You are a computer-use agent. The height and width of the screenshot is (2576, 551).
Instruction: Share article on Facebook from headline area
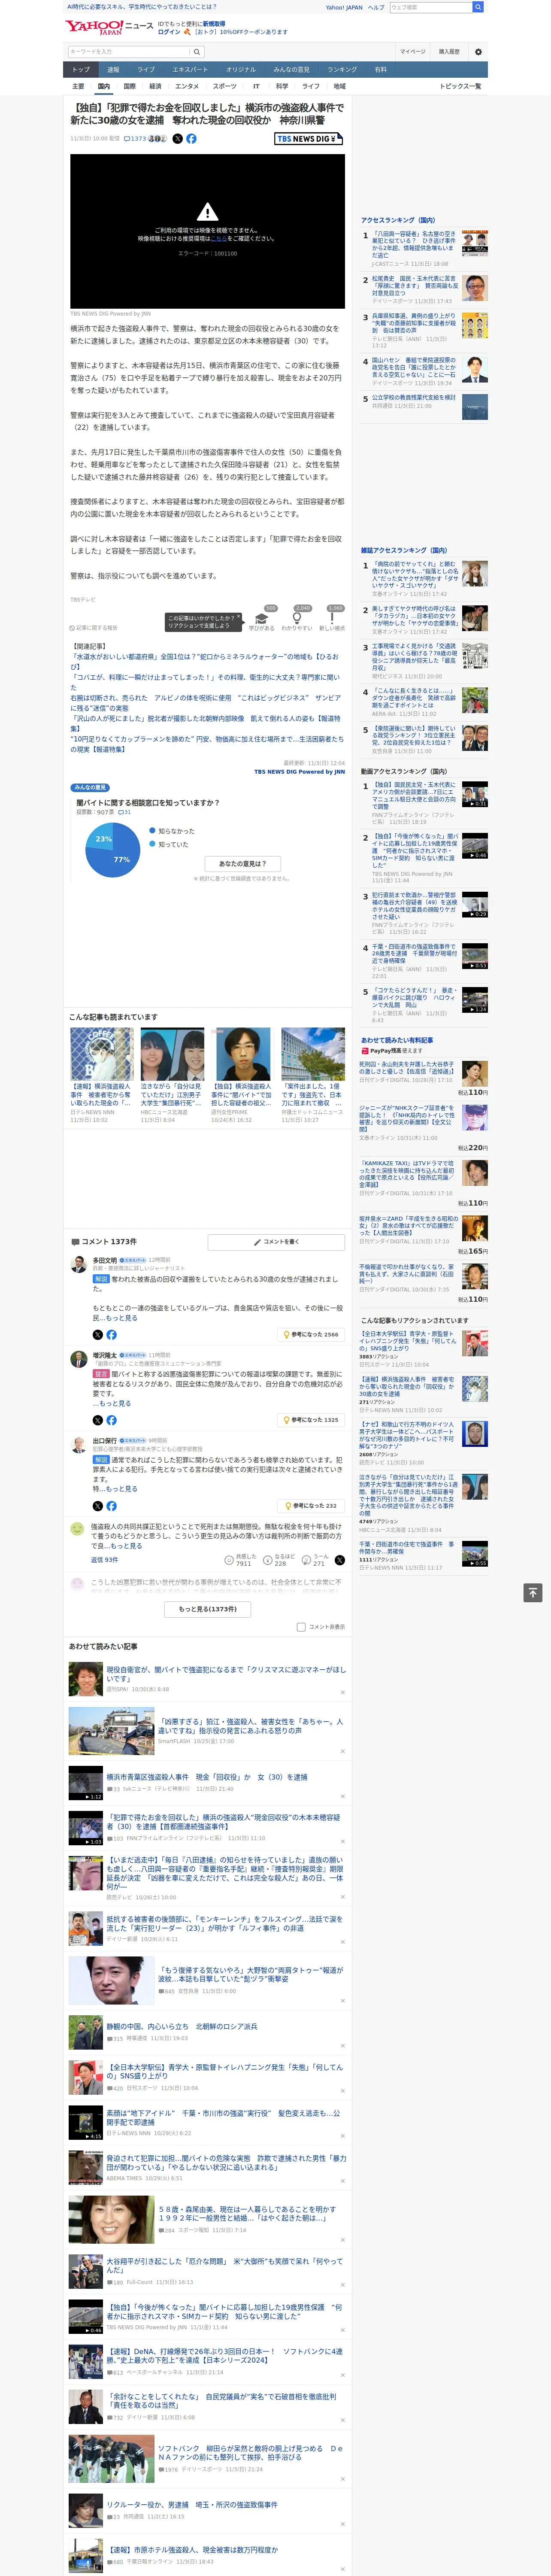pyautogui.click(x=191, y=139)
